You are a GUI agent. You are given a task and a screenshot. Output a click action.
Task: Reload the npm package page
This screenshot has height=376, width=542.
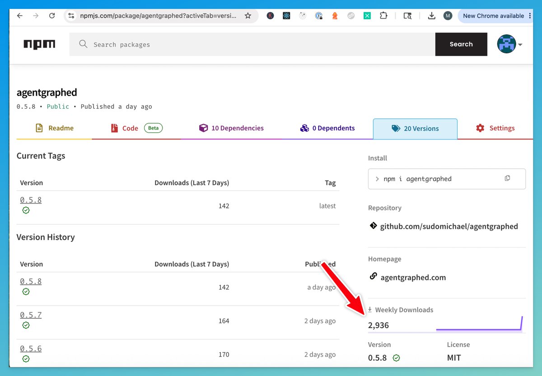[52, 16]
